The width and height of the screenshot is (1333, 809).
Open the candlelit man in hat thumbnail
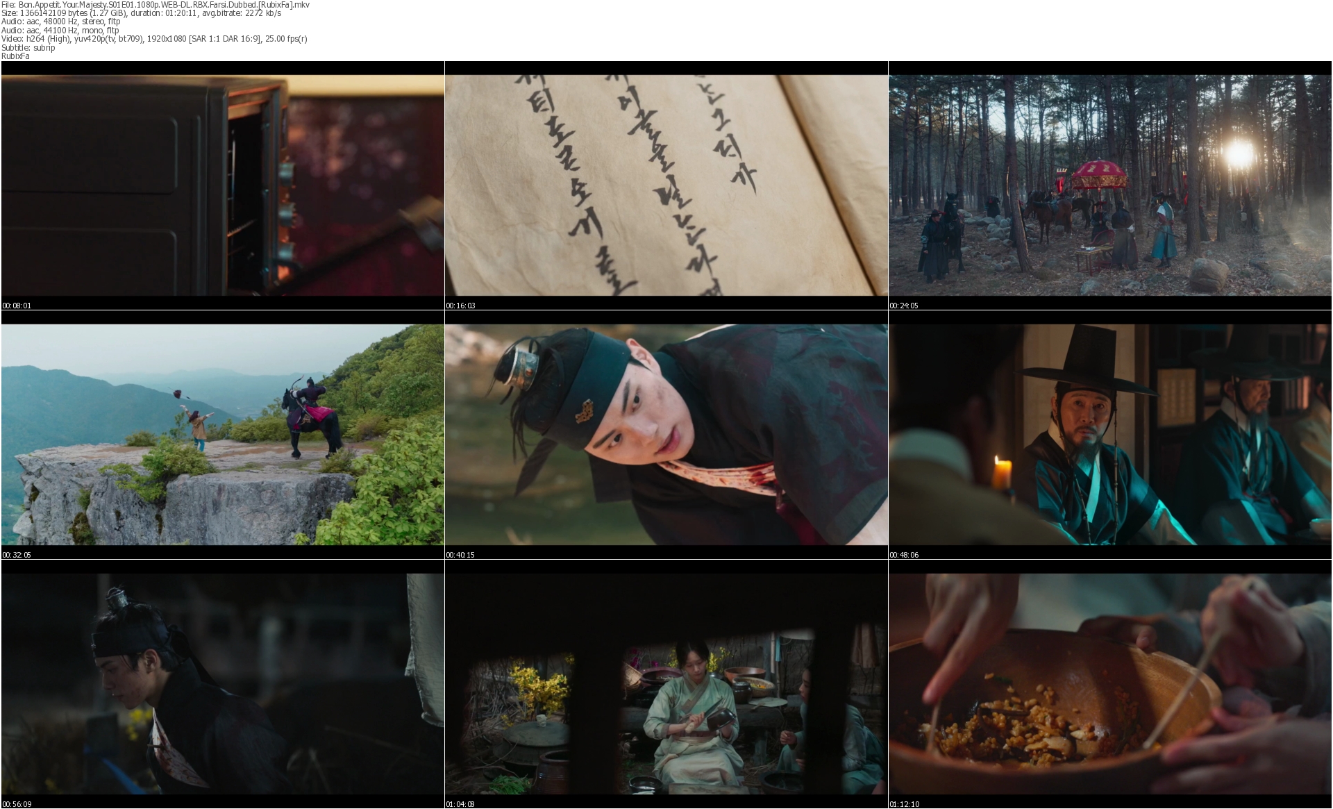(1109, 434)
